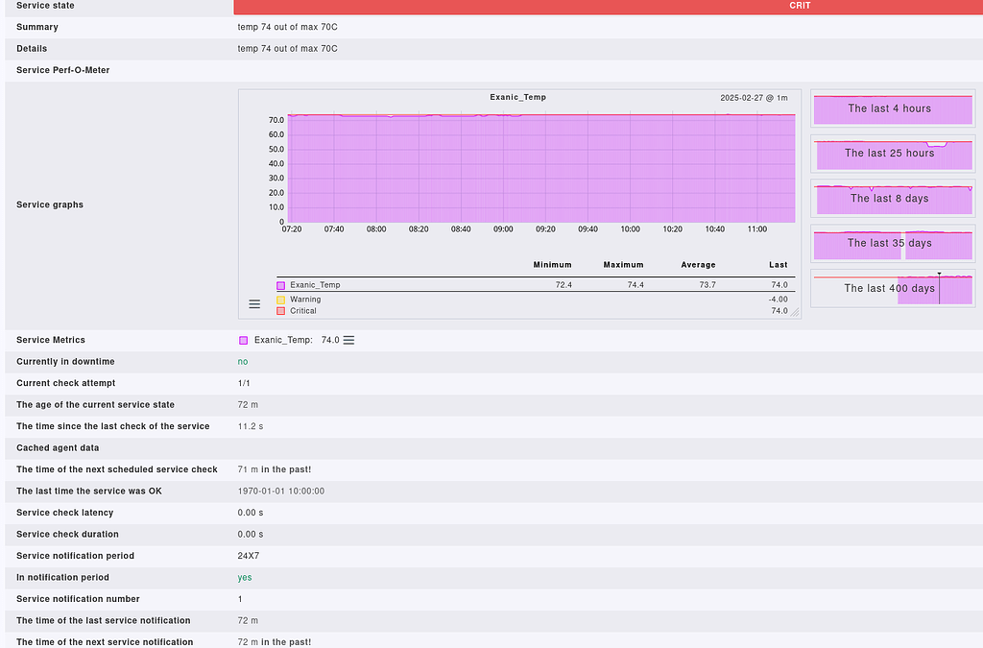Image resolution: width=983 pixels, height=648 pixels.
Task: Click the Maximum column header
Action: coord(623,265)
